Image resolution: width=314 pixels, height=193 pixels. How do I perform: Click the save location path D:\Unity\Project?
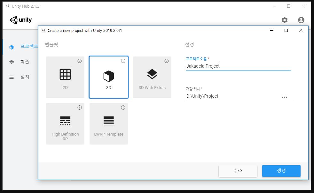(202, 96)
